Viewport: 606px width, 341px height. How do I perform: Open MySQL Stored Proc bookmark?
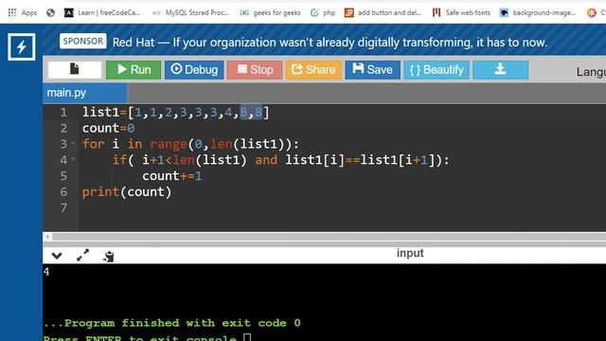[190, 12]
